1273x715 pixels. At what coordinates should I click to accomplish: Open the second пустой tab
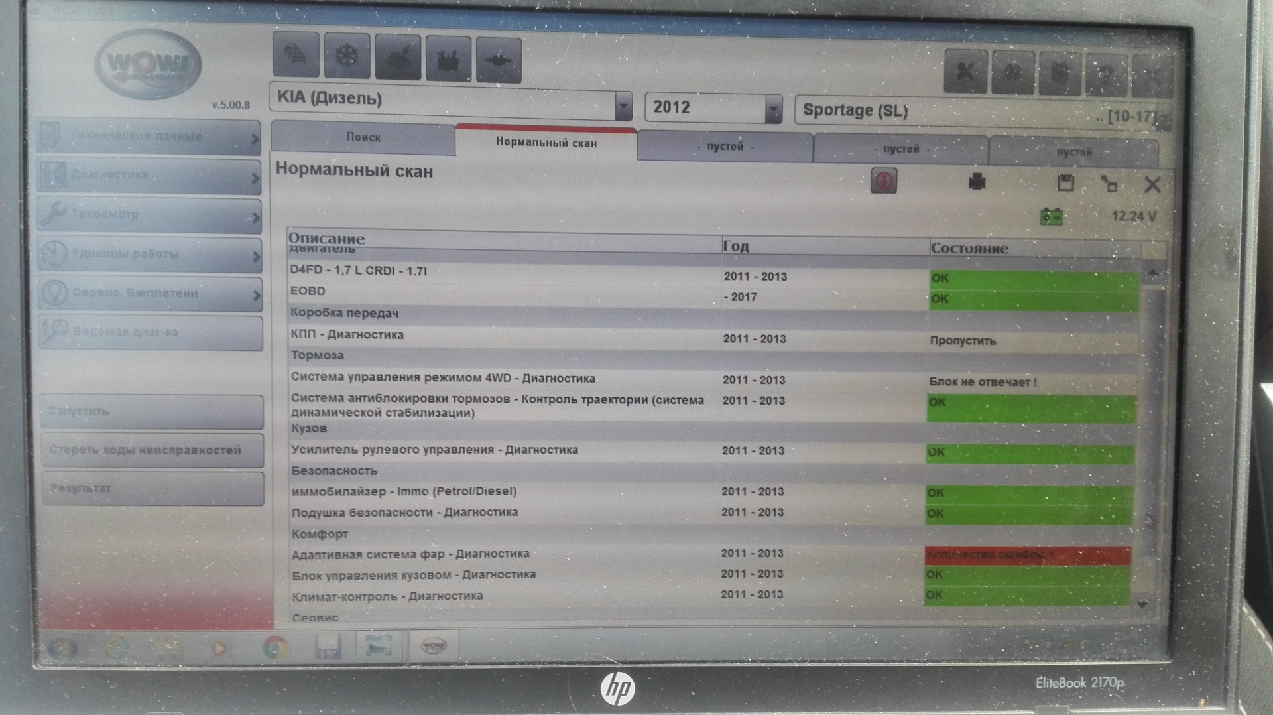point(900,149)
